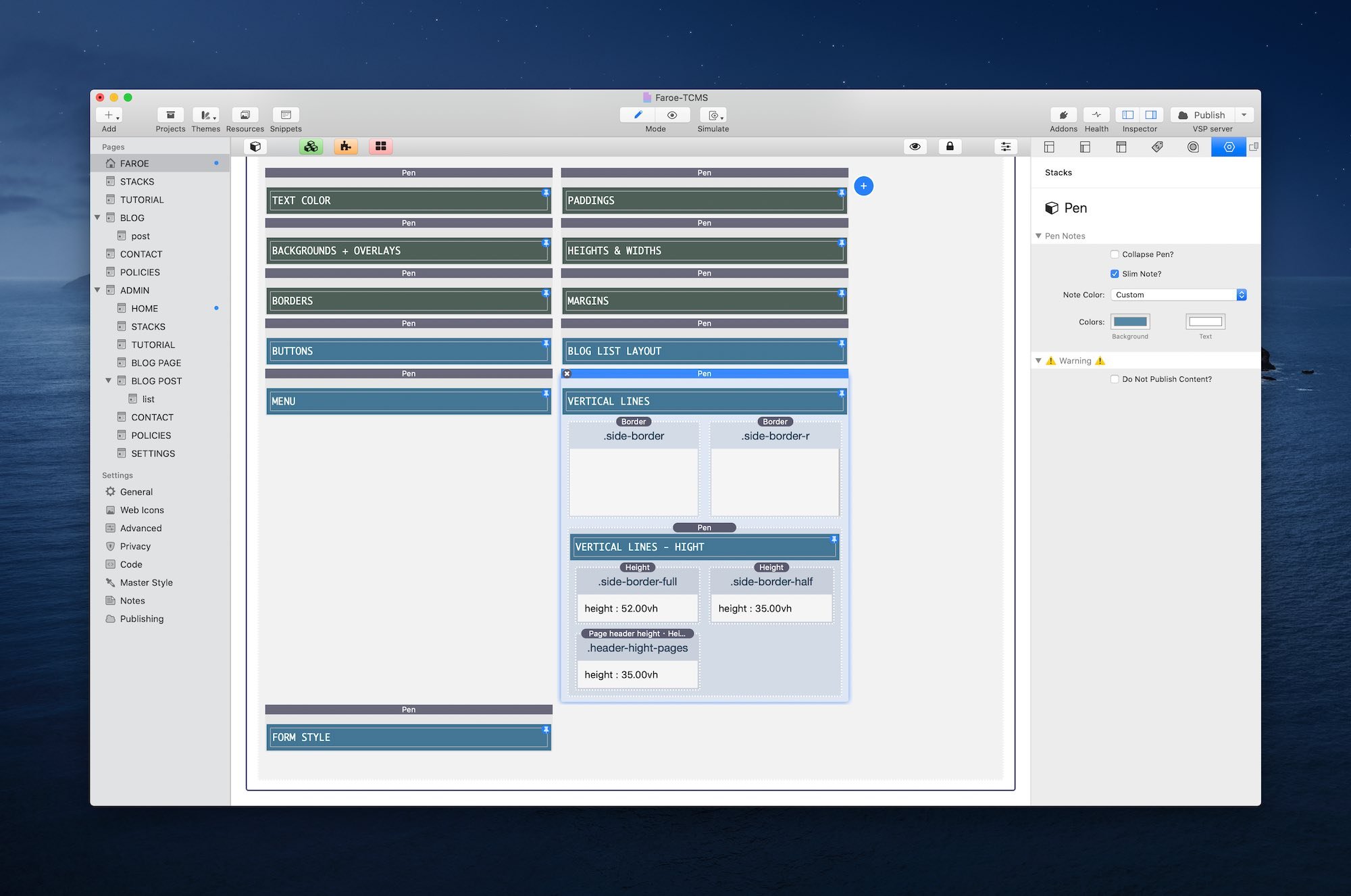Uncheck the Slim Note checkbox
Image resolution: width=1351 pixels, height=896 pixels.
[x=1115, y=274]
